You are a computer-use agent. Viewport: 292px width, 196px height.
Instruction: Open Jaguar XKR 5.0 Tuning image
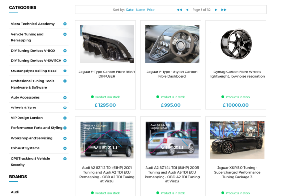pos(237,140)
